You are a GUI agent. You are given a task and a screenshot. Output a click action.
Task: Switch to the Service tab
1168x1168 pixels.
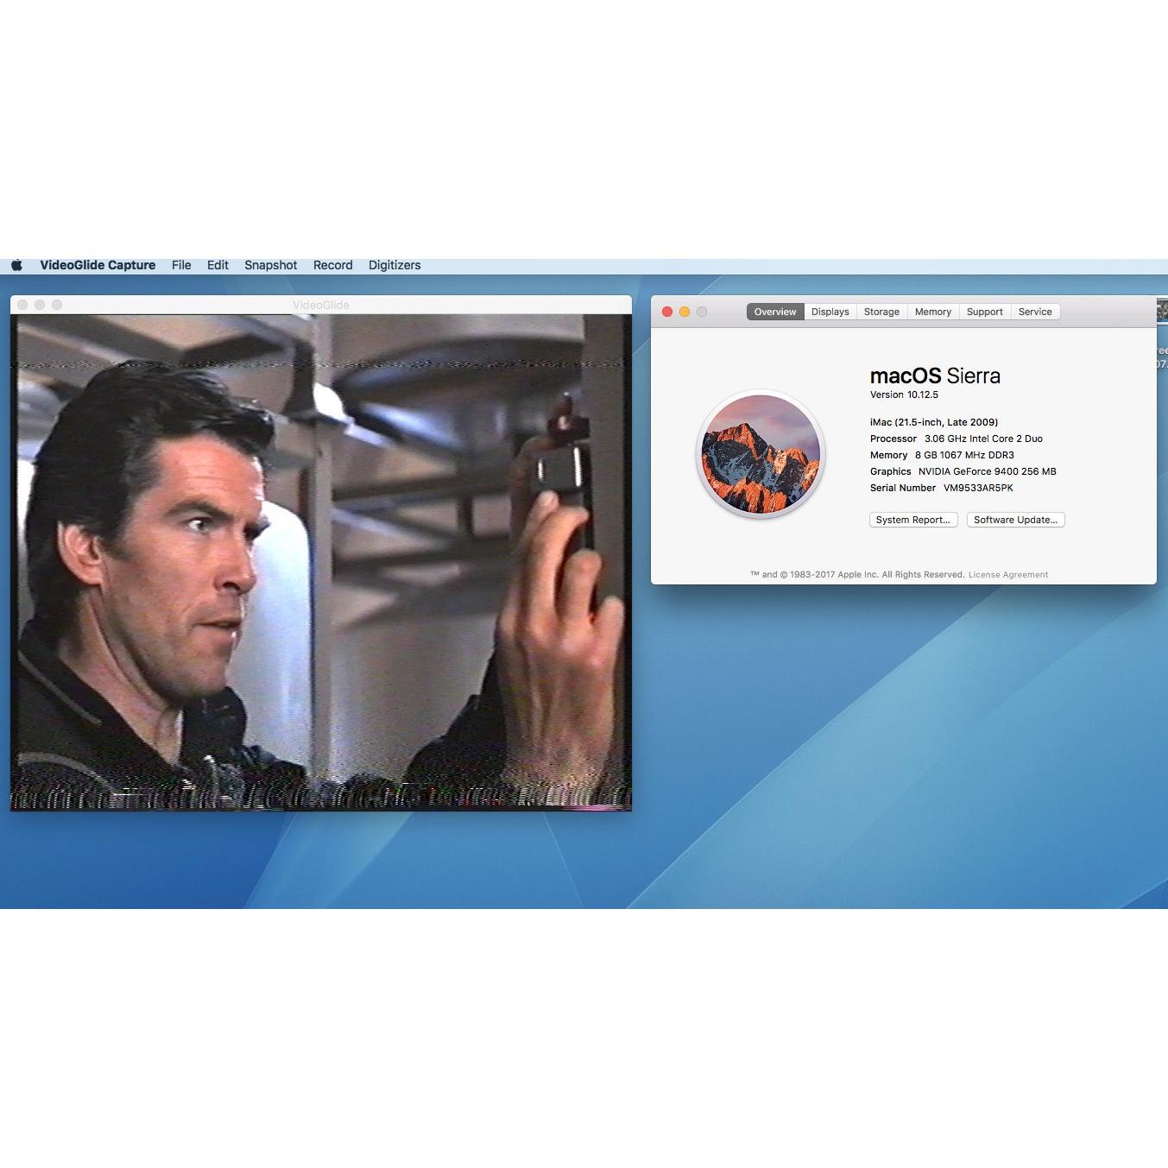click(1035, 312)
